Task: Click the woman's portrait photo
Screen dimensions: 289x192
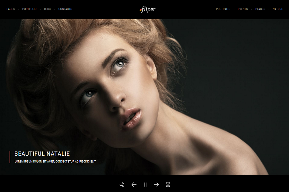Action: pyautogui.click(x=128, y=90)
